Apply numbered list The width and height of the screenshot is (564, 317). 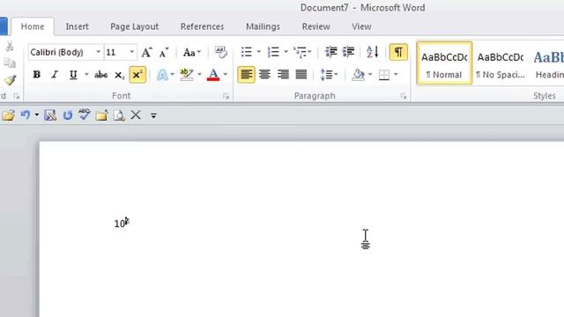[273, 53]
